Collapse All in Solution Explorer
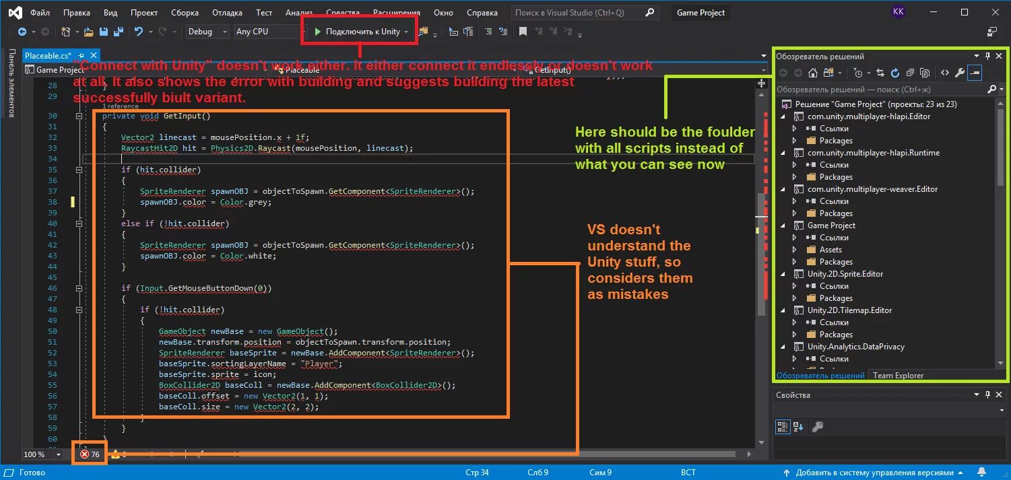This screenshot has width=1011, height=480. [x=910, y=73]
